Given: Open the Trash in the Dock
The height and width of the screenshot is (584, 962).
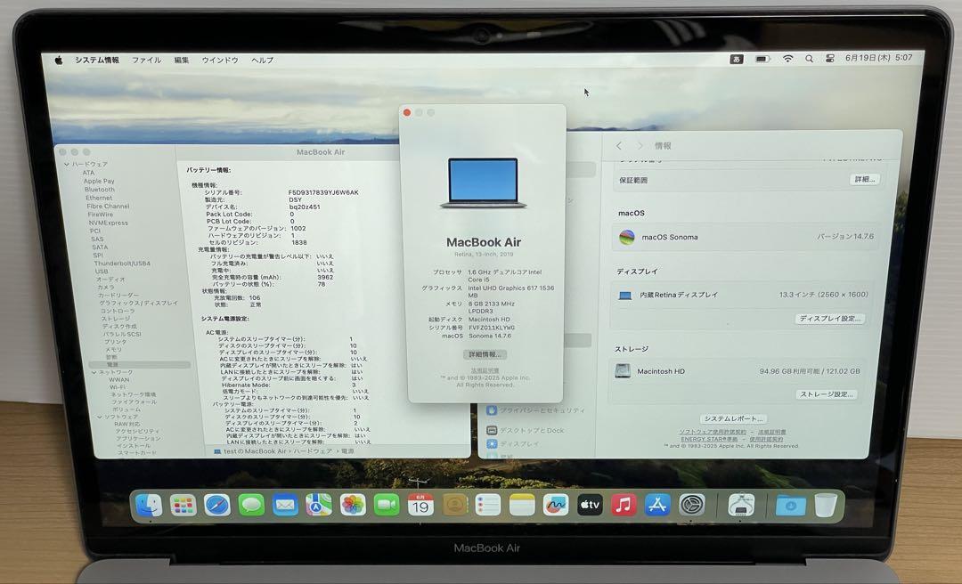Looking at the screenshot, I should (826, 505).
